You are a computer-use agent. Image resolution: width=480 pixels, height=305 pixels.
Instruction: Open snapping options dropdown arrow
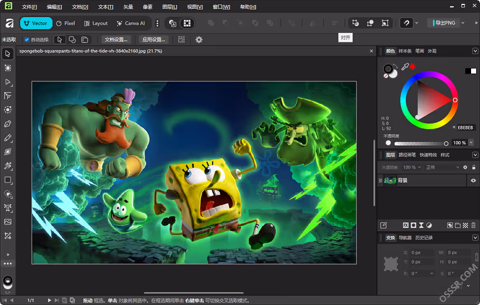[416, 23]
